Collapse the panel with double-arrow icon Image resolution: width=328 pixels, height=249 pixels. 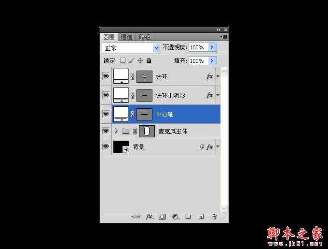coord(218,30)
